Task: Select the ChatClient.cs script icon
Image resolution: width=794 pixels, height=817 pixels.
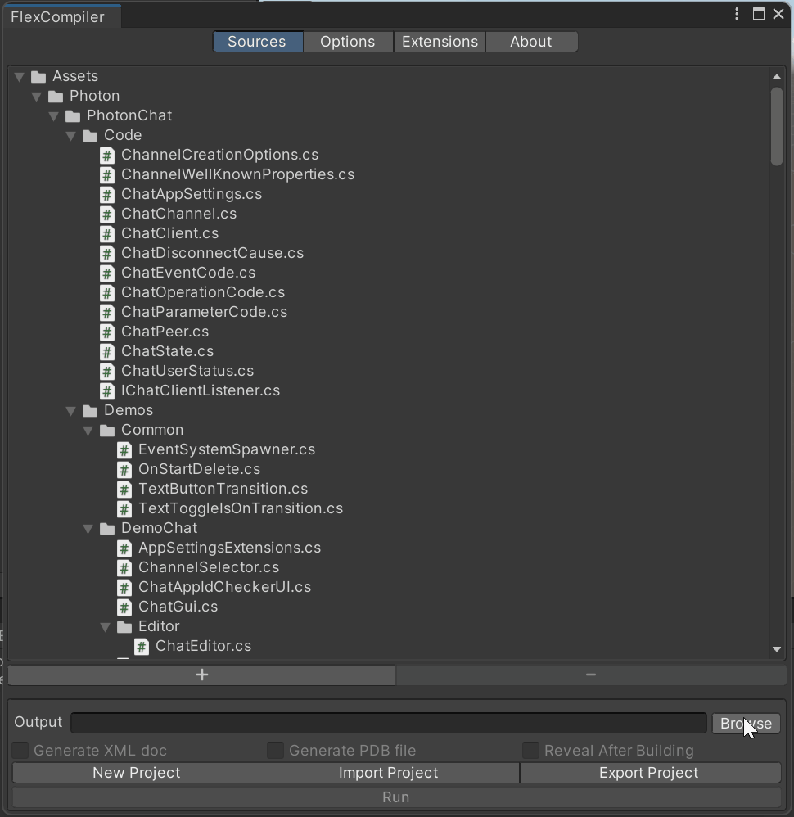Action: pos(107,234)
